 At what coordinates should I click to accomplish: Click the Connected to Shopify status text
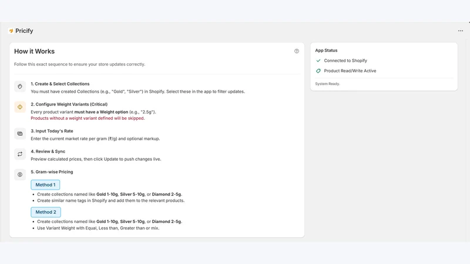click(345, 60)
